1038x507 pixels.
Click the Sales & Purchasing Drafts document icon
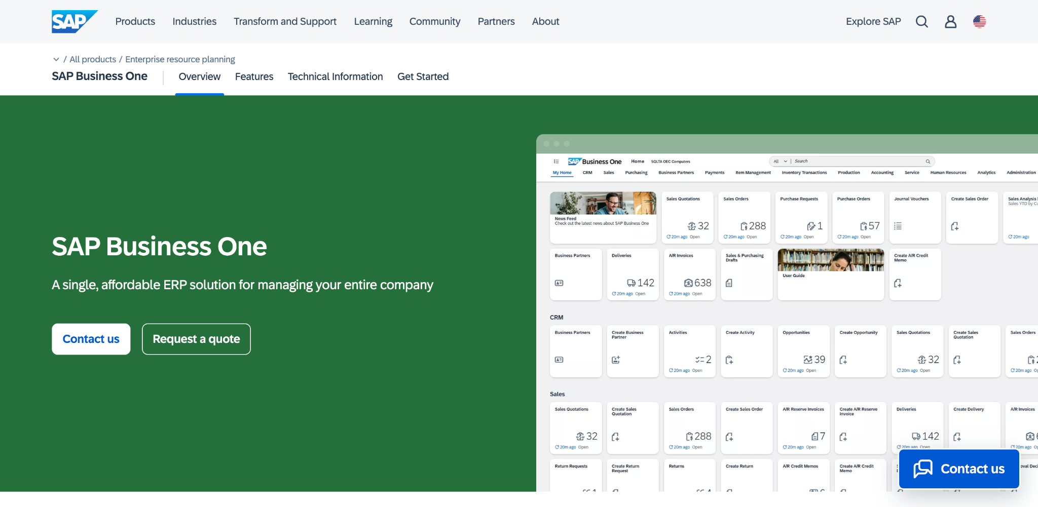(x=729, y=283)
